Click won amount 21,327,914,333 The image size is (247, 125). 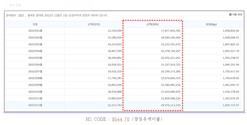pos(171,65)
